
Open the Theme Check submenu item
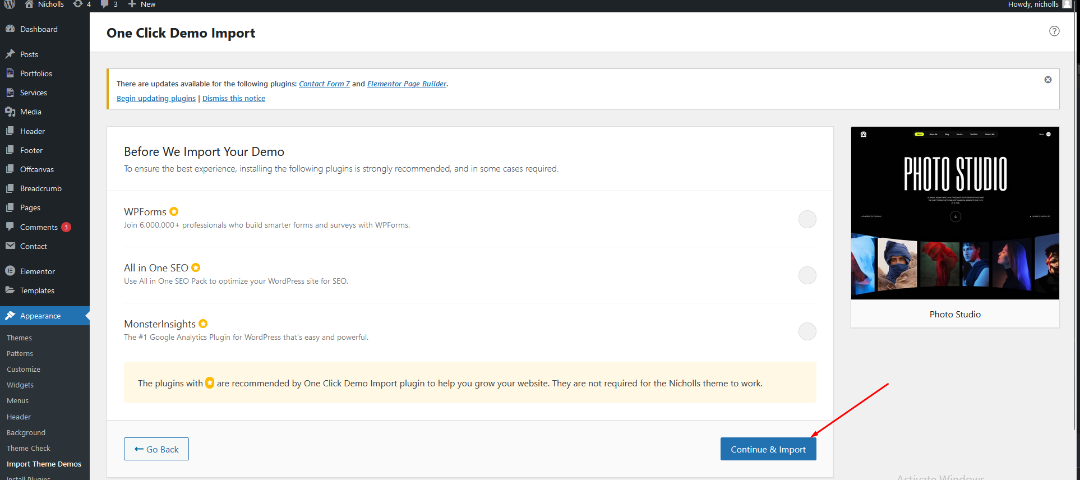28,448
